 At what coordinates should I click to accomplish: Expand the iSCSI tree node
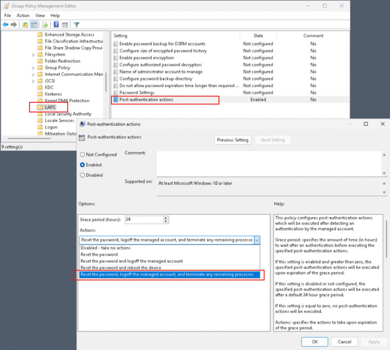tap(33, 81)
